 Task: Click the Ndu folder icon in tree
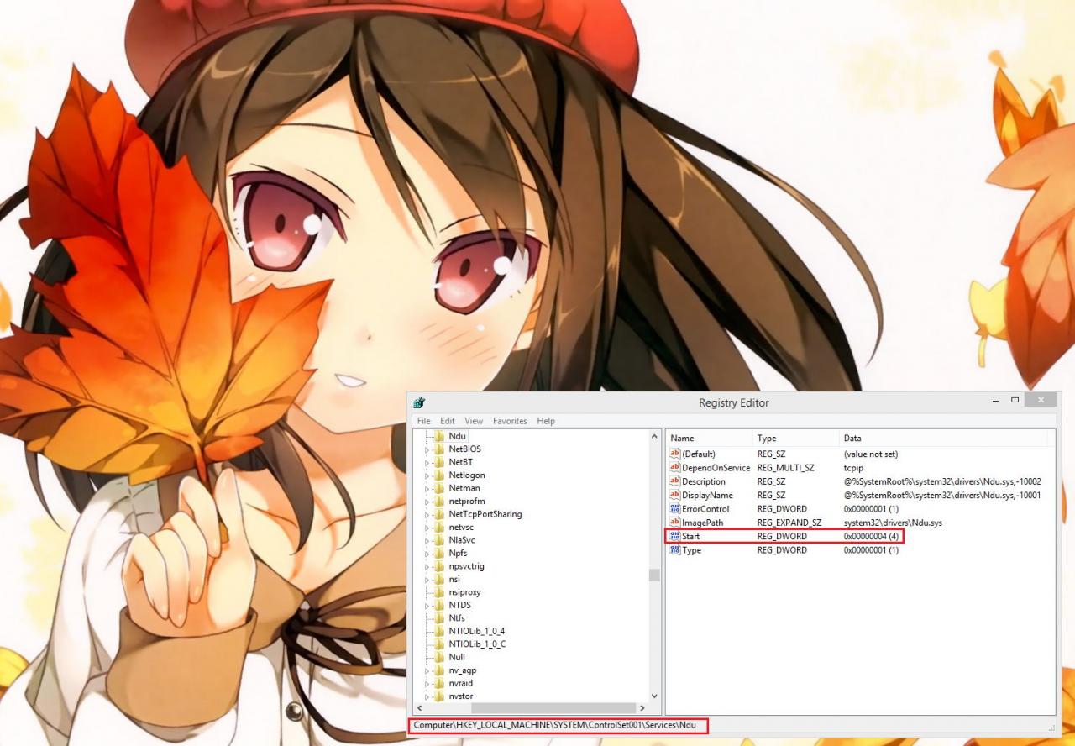[x=438, y=436]
